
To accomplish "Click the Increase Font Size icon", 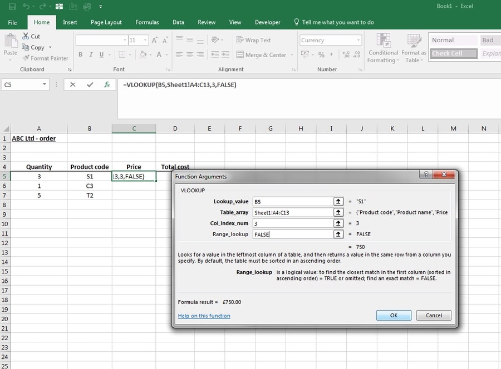I will (155, 40).
